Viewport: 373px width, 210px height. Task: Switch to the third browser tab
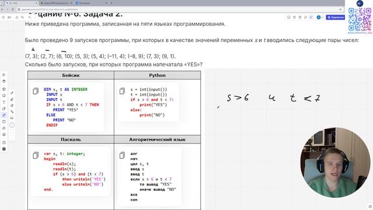point(90,3)
